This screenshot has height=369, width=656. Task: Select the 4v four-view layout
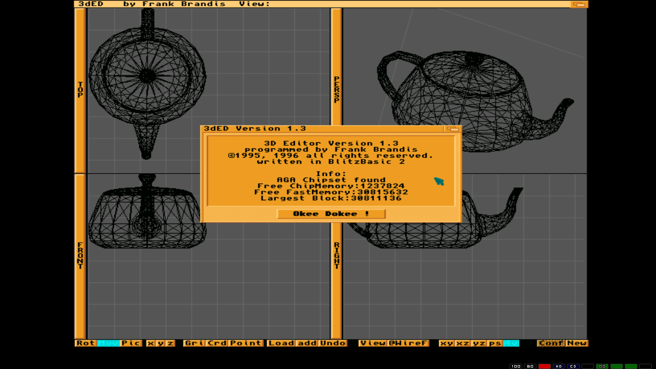pos(511,343)
